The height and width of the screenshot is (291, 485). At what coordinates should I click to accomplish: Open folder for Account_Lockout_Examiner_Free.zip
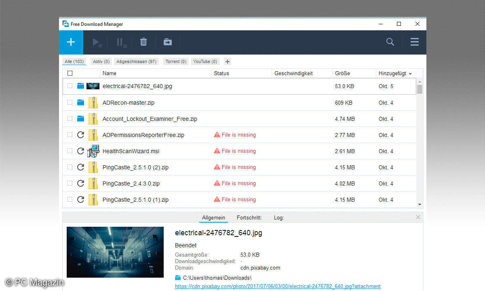point(80,119)
